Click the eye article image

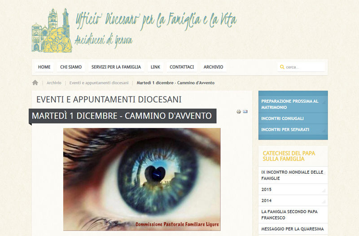[x=142, y=179]
